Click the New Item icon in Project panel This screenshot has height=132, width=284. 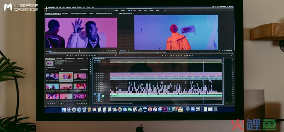84,104
